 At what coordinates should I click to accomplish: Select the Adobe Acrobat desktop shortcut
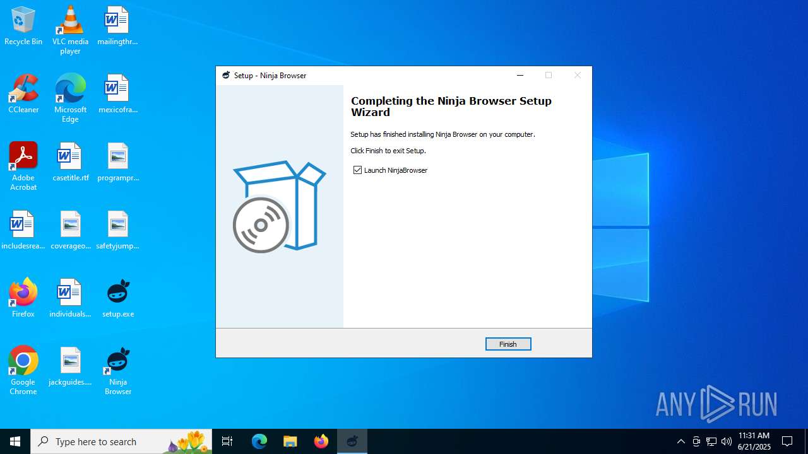click(23, 166)
